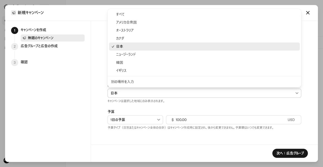Click the megaphone icon beside 新規キャンペーン title
The height and width of the screenshot is (167, 323).
14,13
